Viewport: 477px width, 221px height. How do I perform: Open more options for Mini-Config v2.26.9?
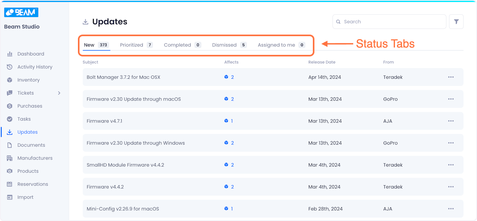pos(451,209)
